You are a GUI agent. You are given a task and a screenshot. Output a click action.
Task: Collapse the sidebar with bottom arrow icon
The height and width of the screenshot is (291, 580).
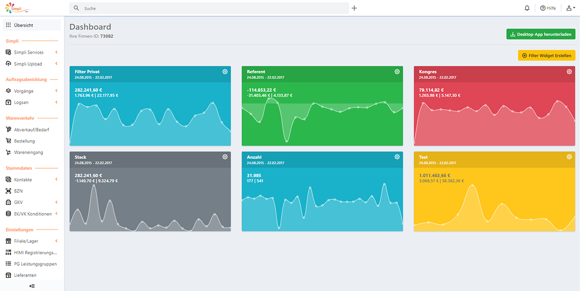[x=32, y=286]
